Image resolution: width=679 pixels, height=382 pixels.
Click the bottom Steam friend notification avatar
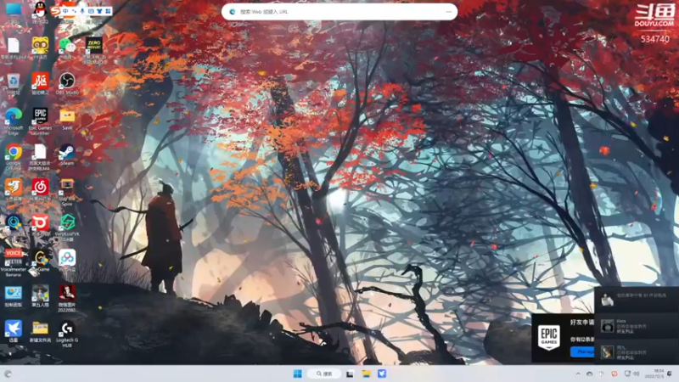click(608, 352)
